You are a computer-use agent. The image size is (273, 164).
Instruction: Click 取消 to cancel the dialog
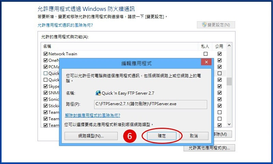[193, 136]
